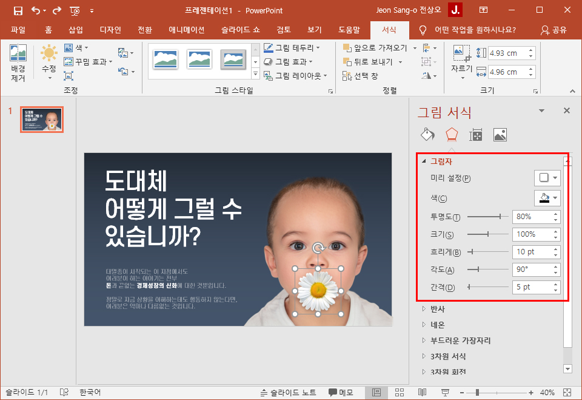Open the 보기 (View) tab

point(315,30)
